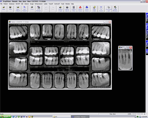Switch to Full Screen view icon
The image size is (148, 118).
coord(101,9)
